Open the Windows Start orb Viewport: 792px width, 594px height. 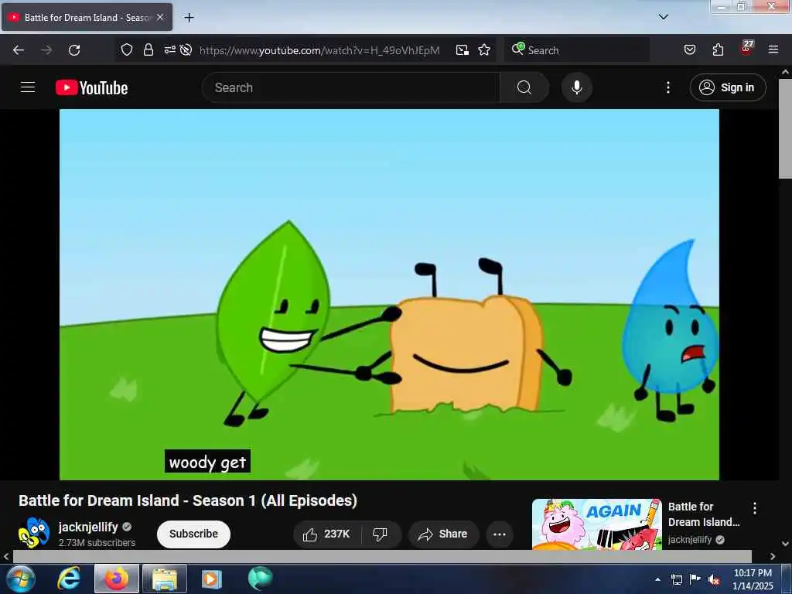click(21, 579)
